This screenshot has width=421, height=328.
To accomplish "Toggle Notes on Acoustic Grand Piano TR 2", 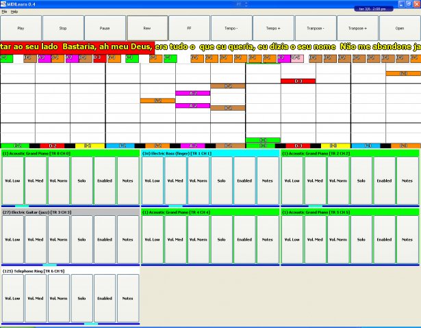I will click(407, 181).
